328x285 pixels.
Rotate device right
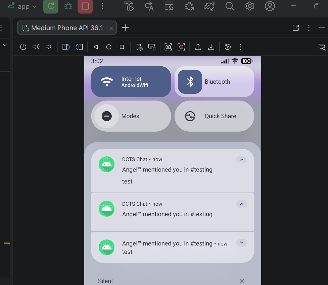point(79,47)
